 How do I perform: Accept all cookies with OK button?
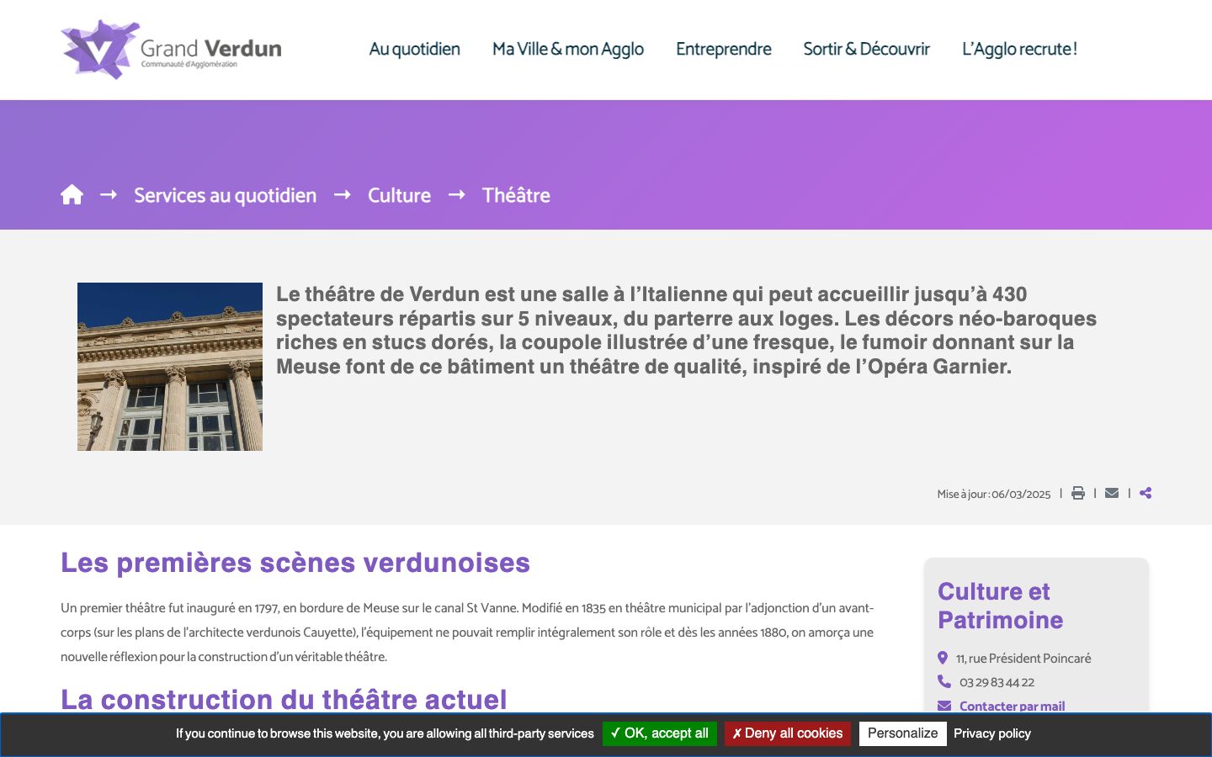[660, 733]
